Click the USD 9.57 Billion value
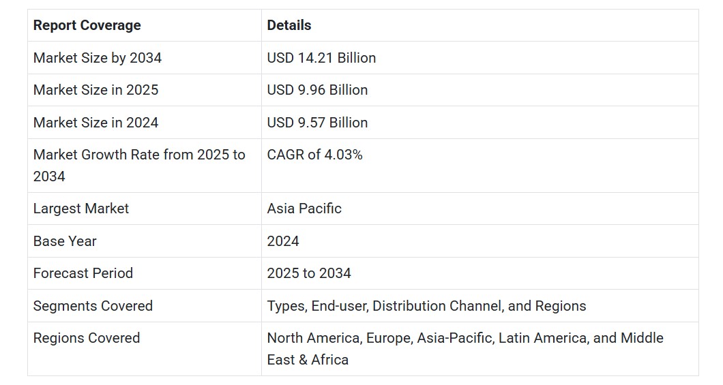The image size is (723, 385). [317, 123]
